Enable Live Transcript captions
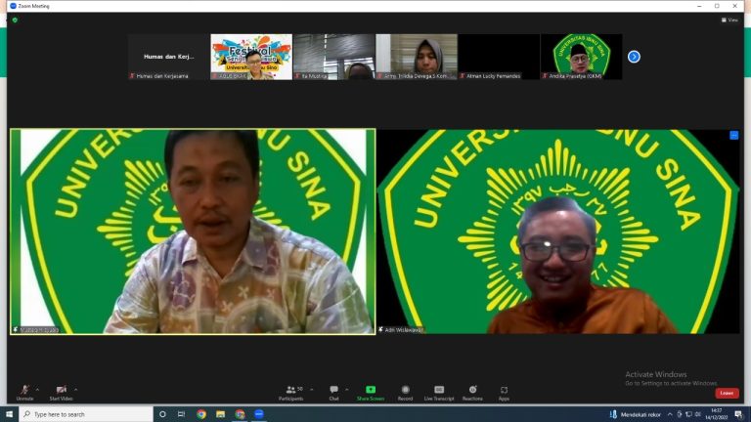The image size is (751, 422). coord(439,393)
